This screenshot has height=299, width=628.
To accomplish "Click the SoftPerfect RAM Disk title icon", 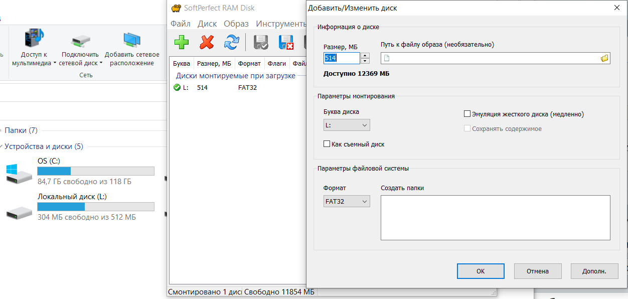I will click(176, 8).
